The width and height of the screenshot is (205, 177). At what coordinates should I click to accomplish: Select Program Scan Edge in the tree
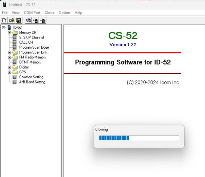click(34, 47)
